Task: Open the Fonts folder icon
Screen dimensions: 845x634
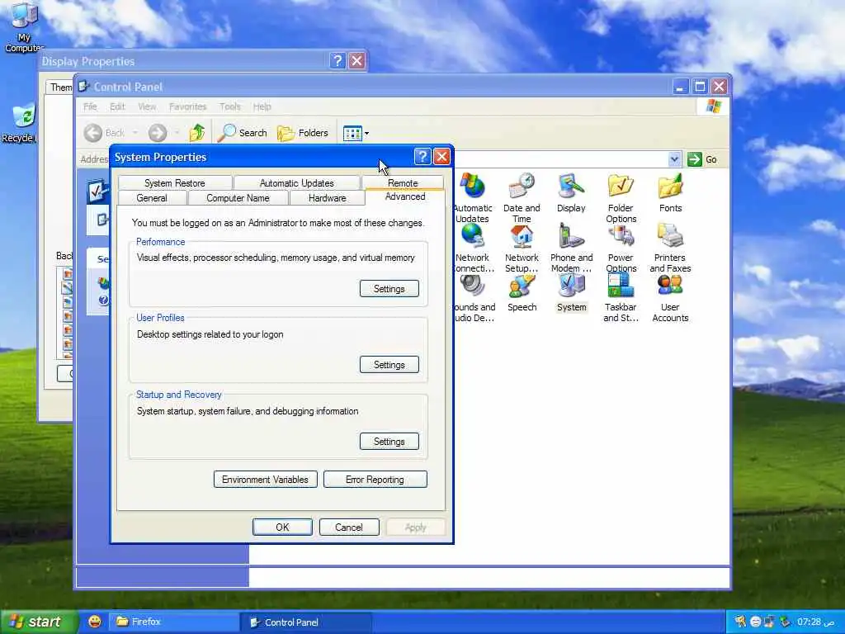Action: (670, 193)
